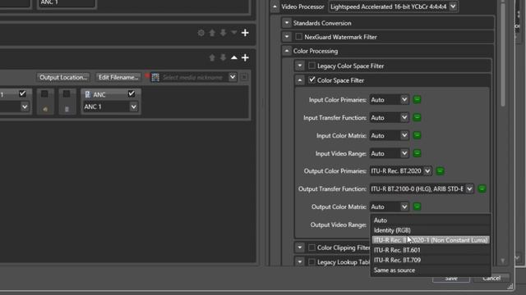Click green button beside Input Video Range
Image resolution: width=526 pixels, height=295 pixels.
click(x=417, y=153)
